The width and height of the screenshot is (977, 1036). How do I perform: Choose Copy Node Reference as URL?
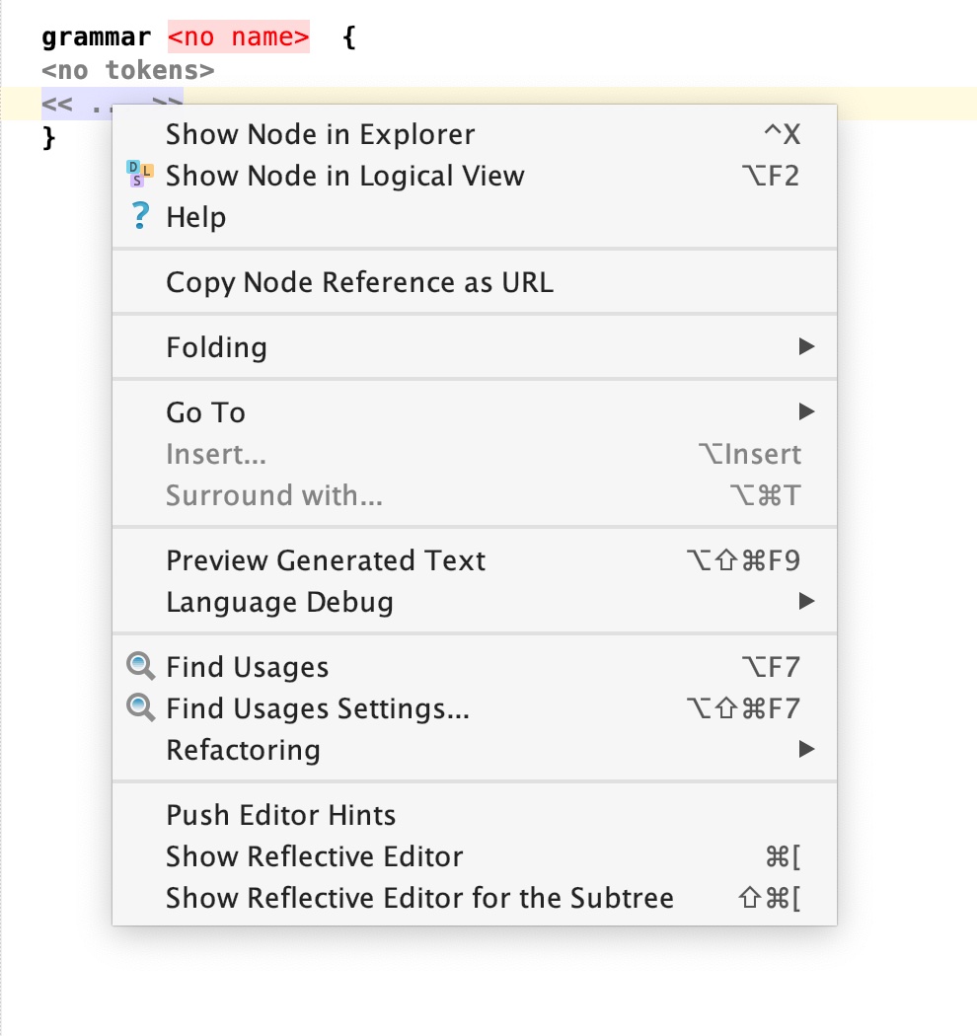click(x=359, y=282)
